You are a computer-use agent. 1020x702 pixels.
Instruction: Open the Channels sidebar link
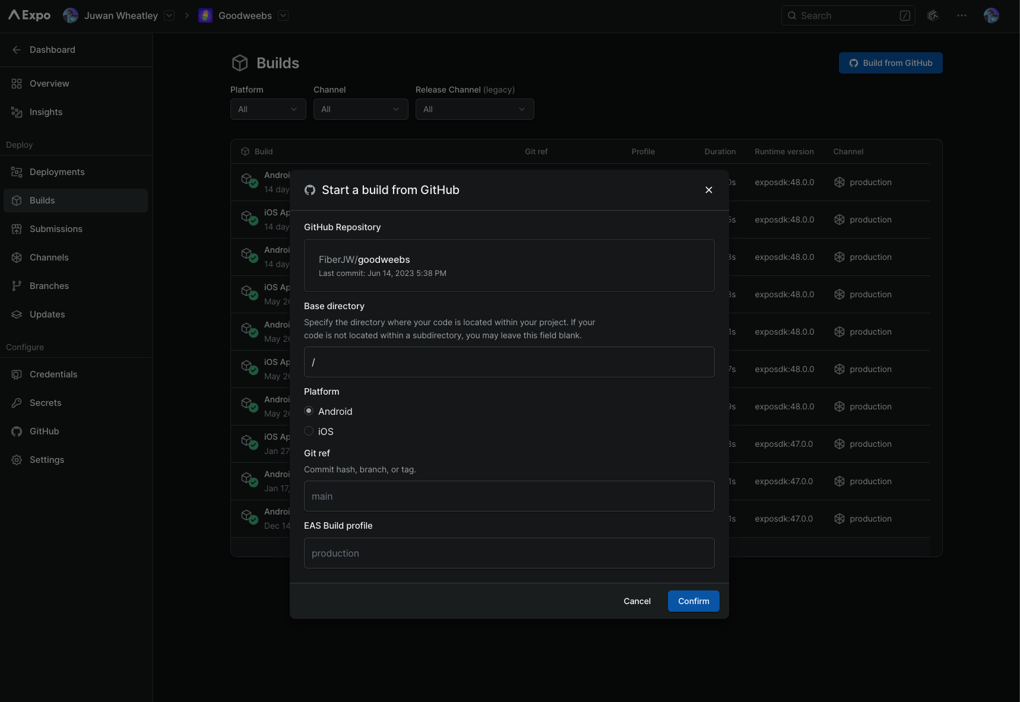click(76, 258)
